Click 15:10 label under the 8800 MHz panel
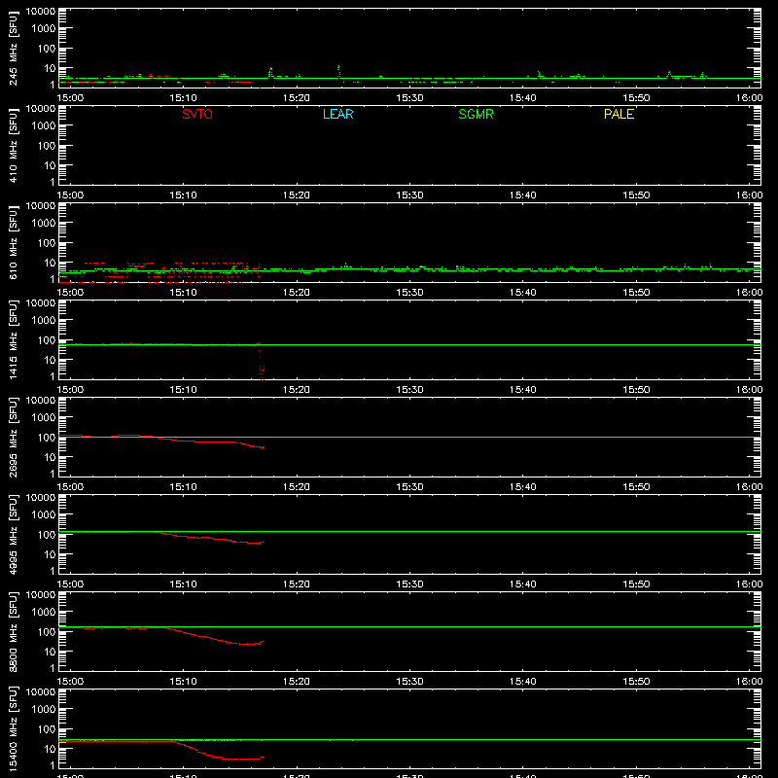 point(183,682)
